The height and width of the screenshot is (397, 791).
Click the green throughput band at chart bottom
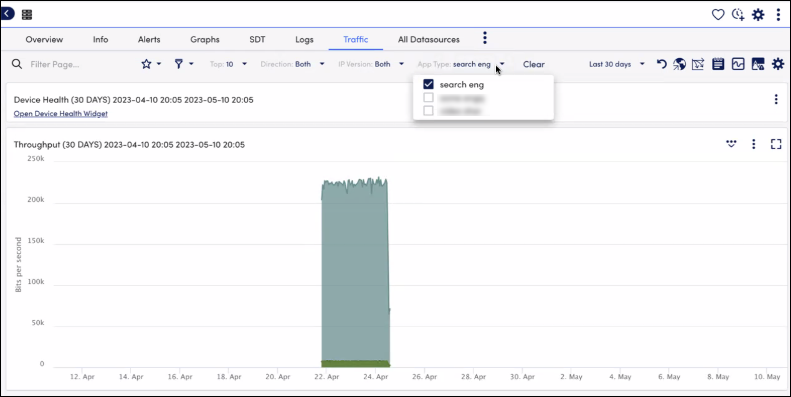(355, 364)
